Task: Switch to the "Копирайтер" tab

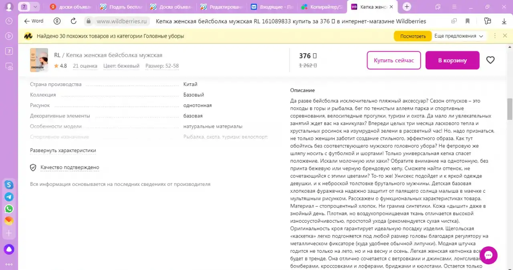Action: 321,7
